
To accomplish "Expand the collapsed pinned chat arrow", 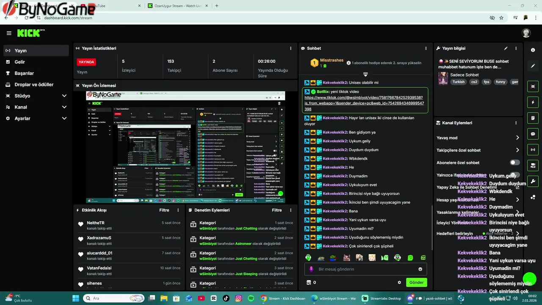I will [365, 75].
